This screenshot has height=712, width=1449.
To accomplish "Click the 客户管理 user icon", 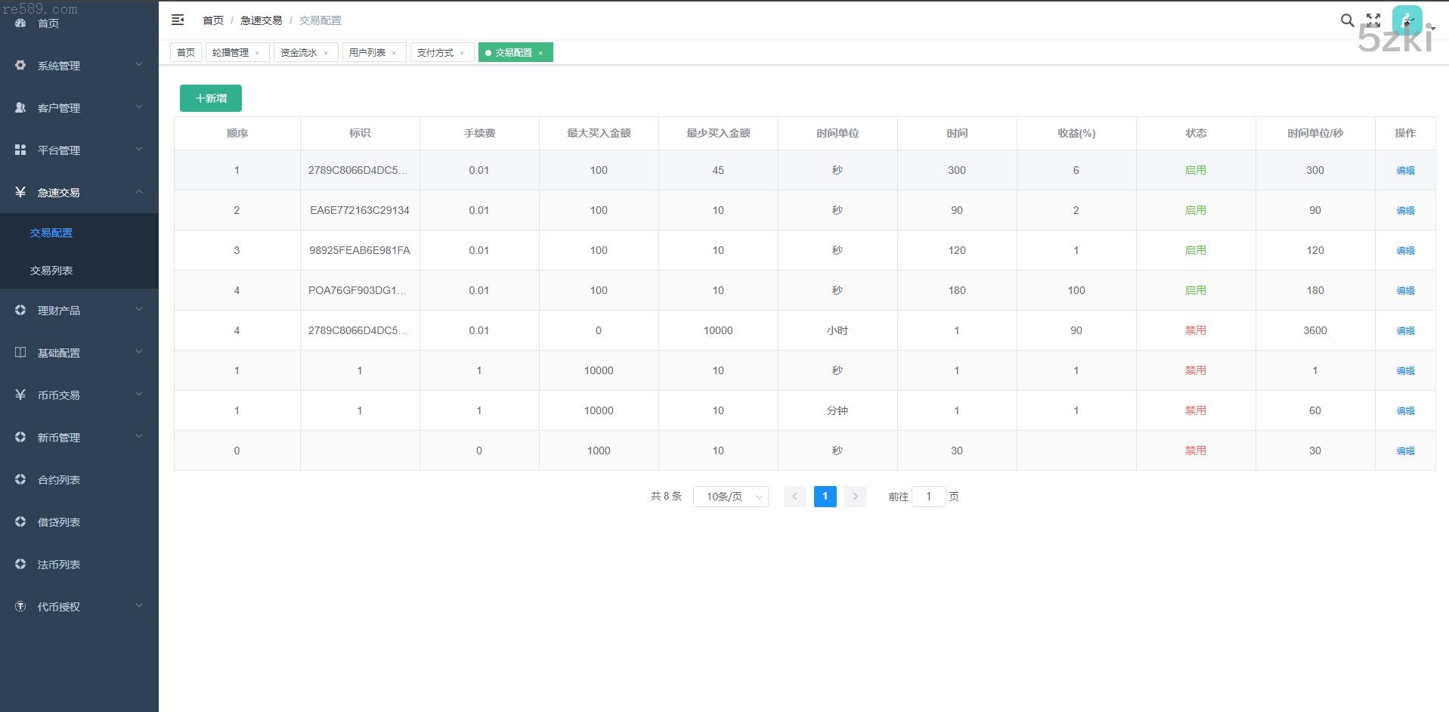I will pyautogui.click(x=20, y=108).
